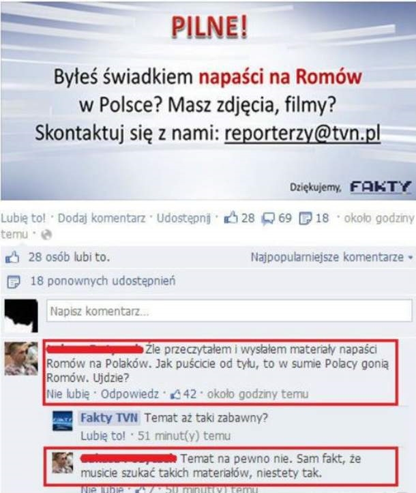Click inside 'Napisz komentarz...' field
The image size is (416, 493).
(229, 311)
